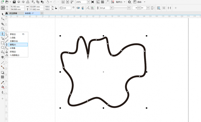Click the full-screen preview icon

[93, 2]
